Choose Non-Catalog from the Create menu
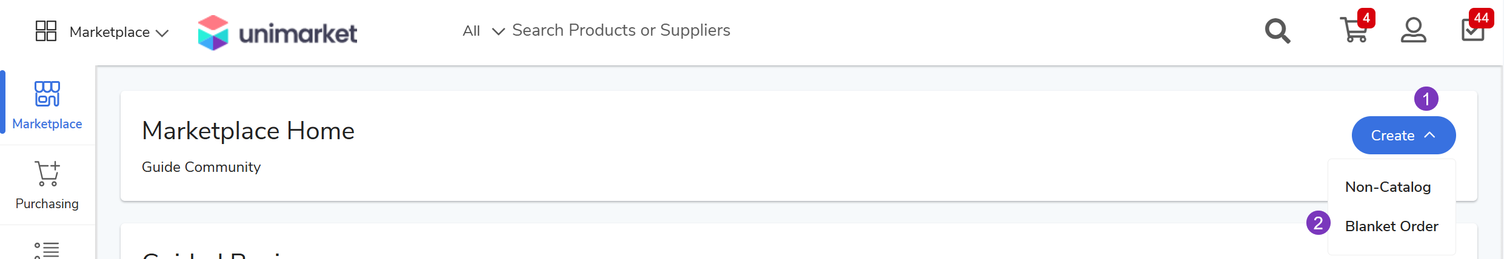 [x=1388, y=187]
